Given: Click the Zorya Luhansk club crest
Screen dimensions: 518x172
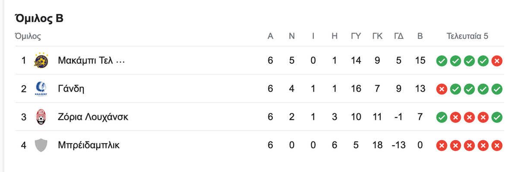Looking at the screenshot, I should click(41, 117).
